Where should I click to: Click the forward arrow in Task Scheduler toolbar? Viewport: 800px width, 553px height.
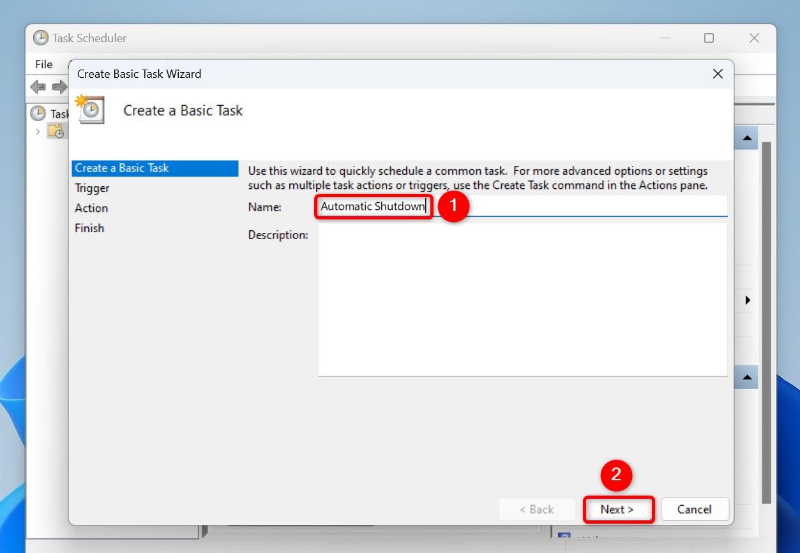60,87
